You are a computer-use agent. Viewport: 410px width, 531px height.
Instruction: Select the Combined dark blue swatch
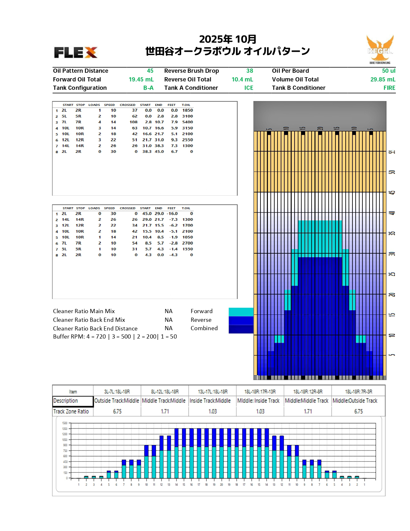click(x=241, y=329)
